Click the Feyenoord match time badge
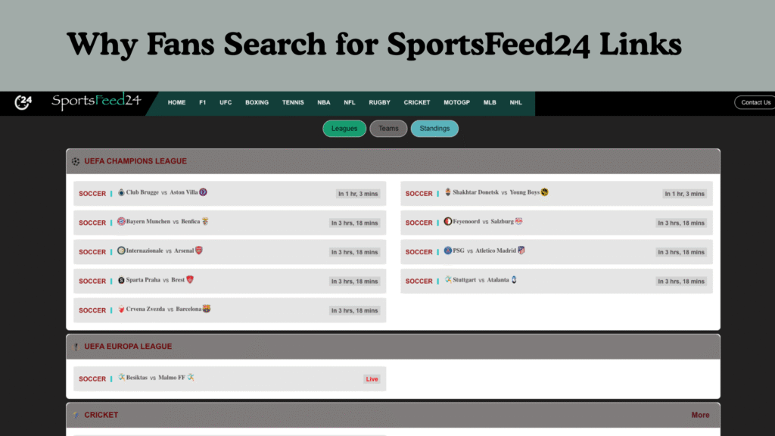Image resolution: width=775 pixels, height=436 pixels. point(681,223)
